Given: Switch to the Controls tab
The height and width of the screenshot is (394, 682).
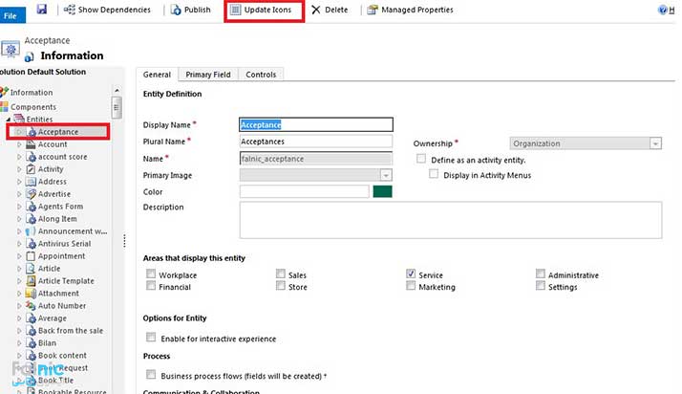Looking at the screenshot, I should [261, 75].
